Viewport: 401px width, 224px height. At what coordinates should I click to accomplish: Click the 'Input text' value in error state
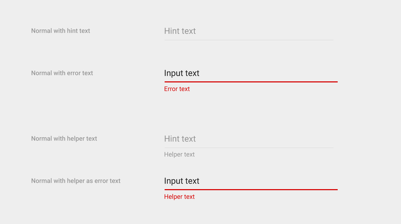click(x=182, y=73)
